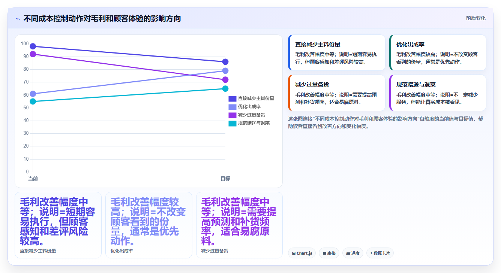Toggle the 优化出成率 legend entry

[244, 107]
